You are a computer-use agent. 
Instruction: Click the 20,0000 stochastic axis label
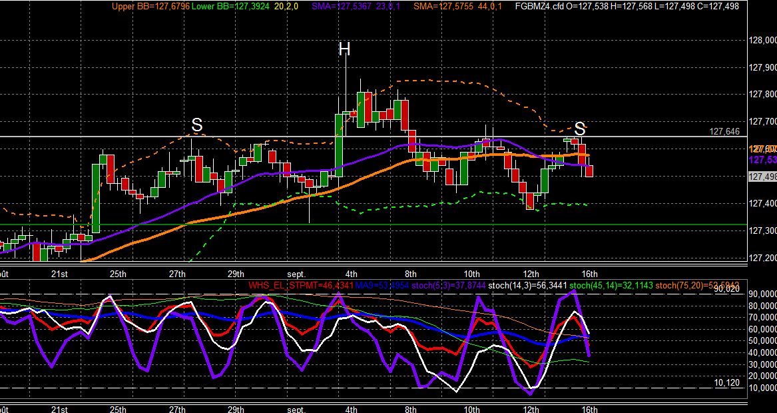(x=764, y=376)
